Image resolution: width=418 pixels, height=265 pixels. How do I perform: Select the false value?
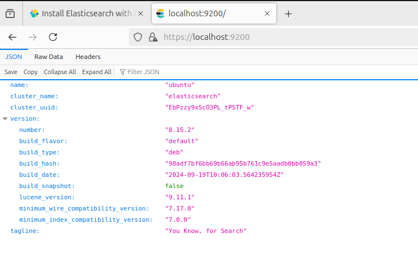pos(174,186)
